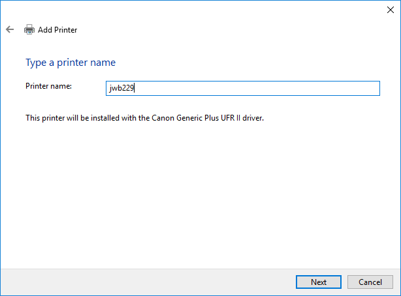The image size is (401, 296).
Task: Click the 'Add Printer' title text
Action: [x=57, y=30]
